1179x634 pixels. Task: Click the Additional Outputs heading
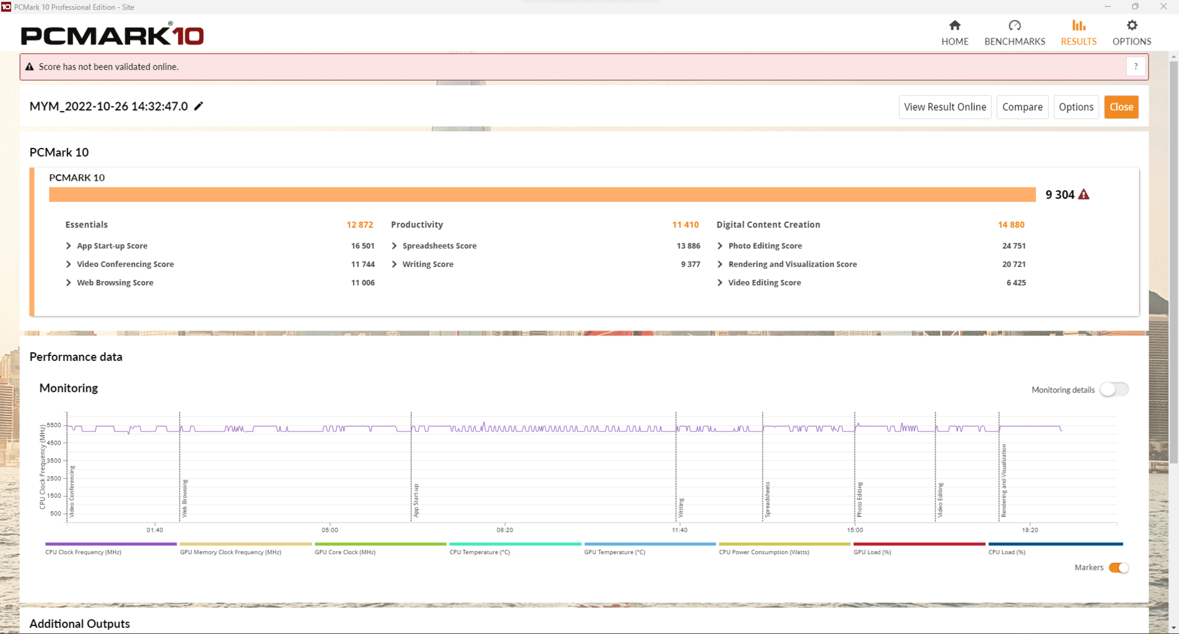coord(79,623)
